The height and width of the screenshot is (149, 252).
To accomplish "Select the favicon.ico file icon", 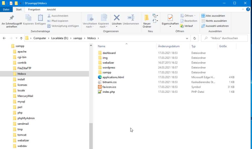I will click(x=100, y=87).
